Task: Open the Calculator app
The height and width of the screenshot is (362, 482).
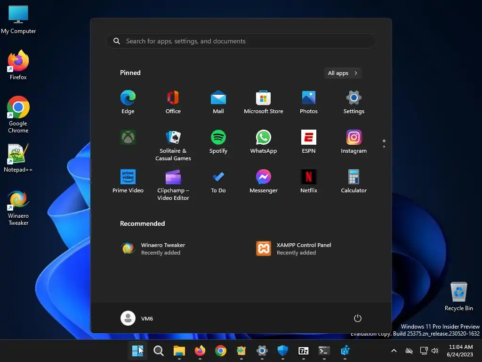Action: point(354,181)
